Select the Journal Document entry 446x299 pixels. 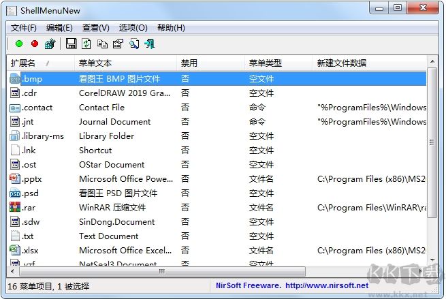point(114,122)
